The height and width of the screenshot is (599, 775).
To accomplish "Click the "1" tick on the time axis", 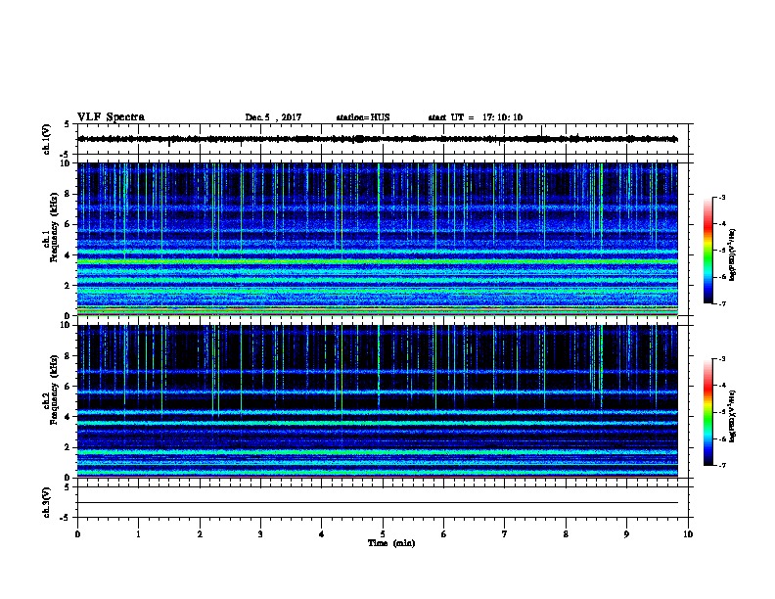I will pos(139,534).
